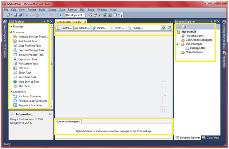
Task: Expand the Favorites group in the SSIS Toolbox
Action: 11,27
